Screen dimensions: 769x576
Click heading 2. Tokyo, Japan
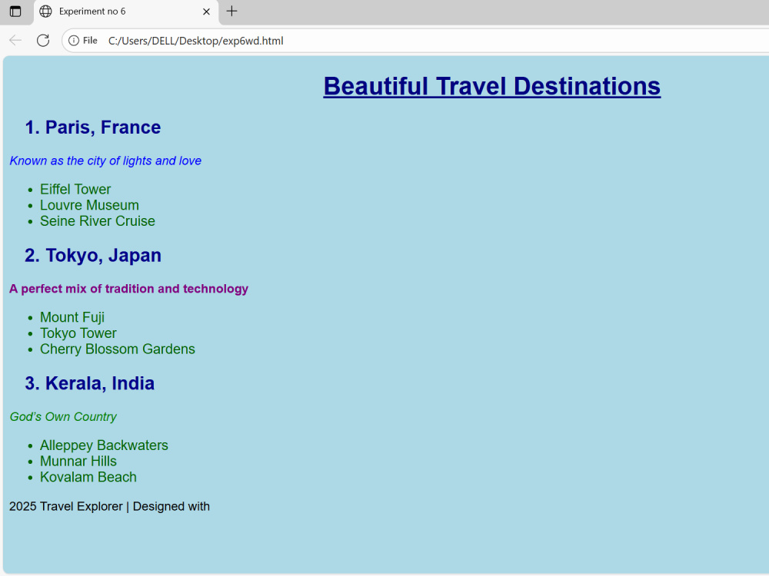(93, 255)
